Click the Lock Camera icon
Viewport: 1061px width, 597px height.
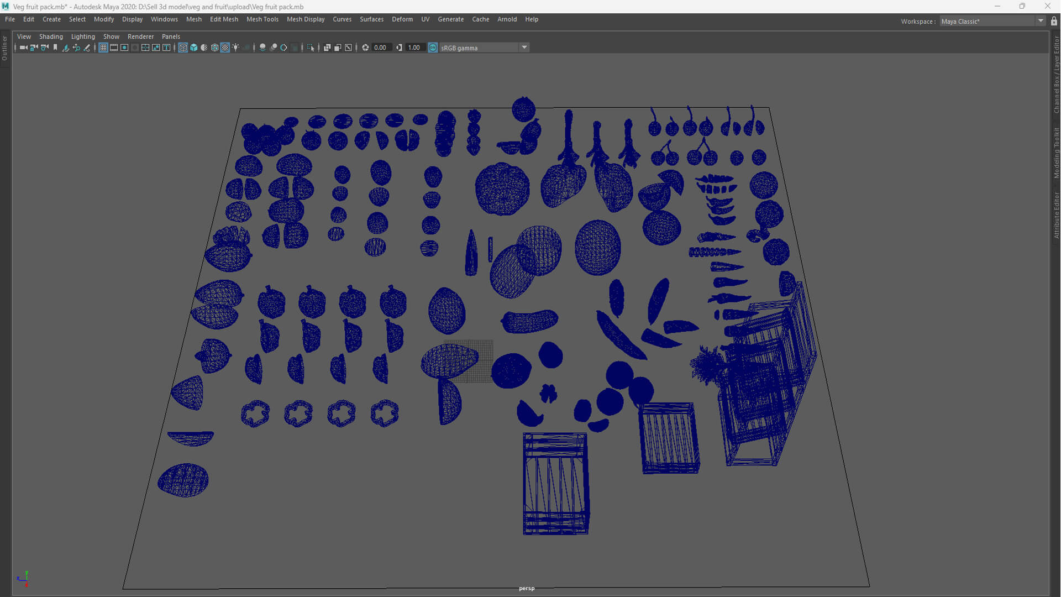[34, 48]
